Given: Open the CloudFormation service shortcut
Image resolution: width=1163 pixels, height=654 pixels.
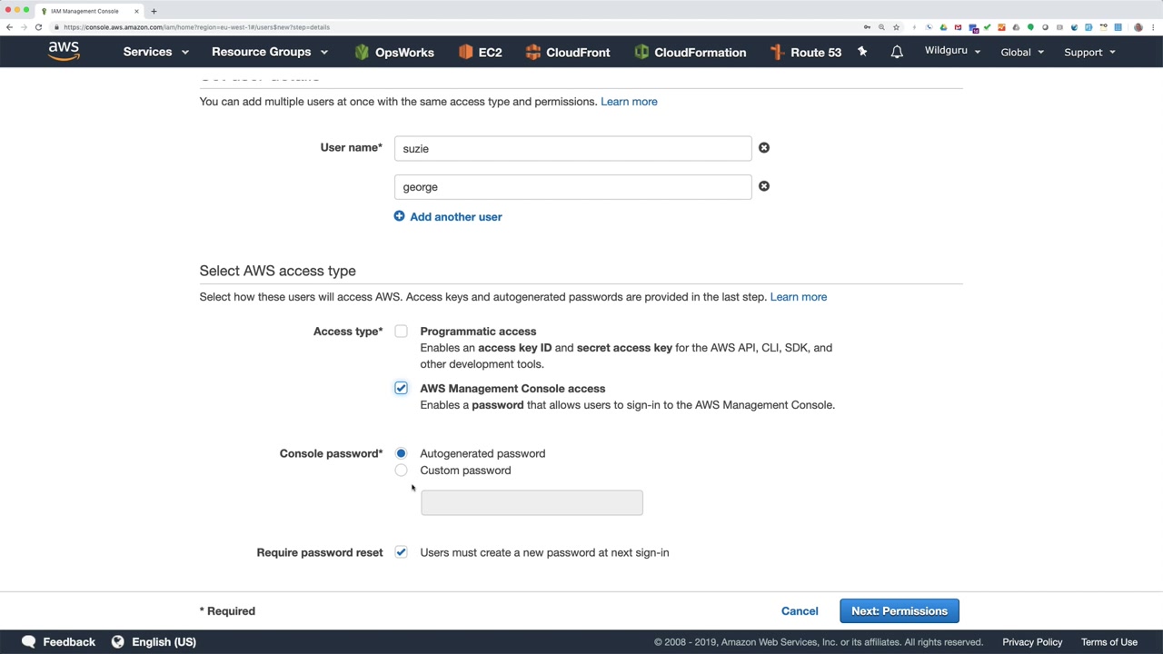Looking at the screenshot, I should [690, 52].
